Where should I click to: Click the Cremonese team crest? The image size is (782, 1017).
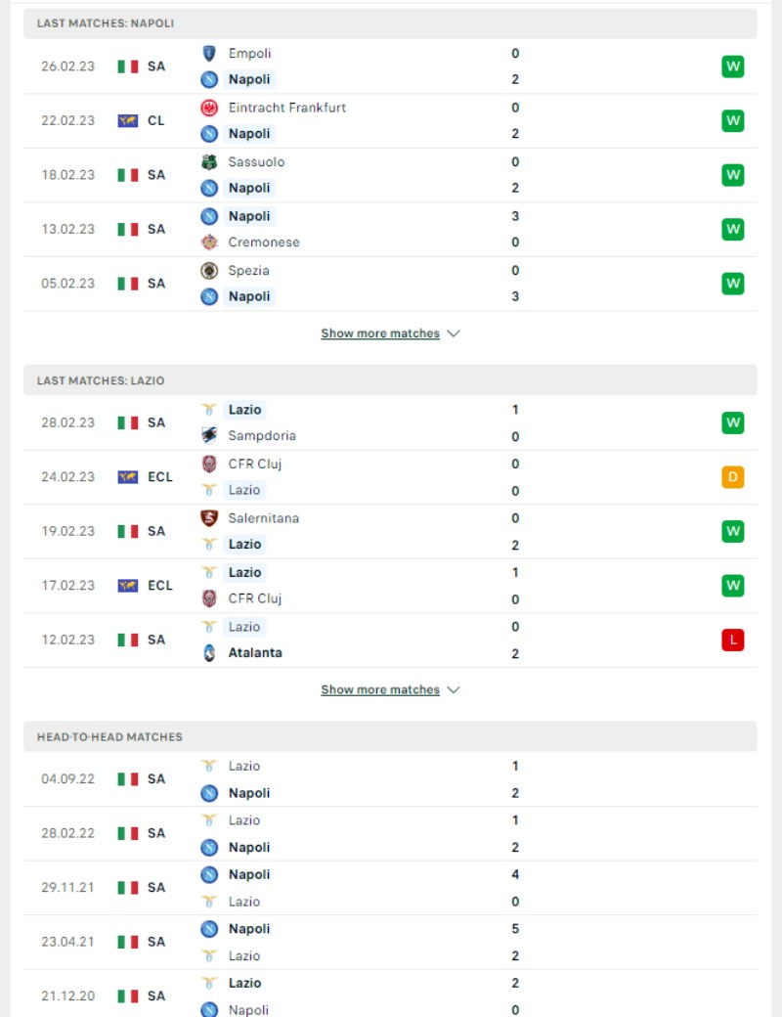coord(209,242)
